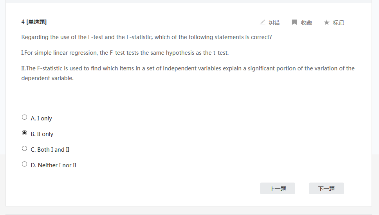Click the "Neither I nor II" answer text

pyautogui.click(x=54, y=165)
